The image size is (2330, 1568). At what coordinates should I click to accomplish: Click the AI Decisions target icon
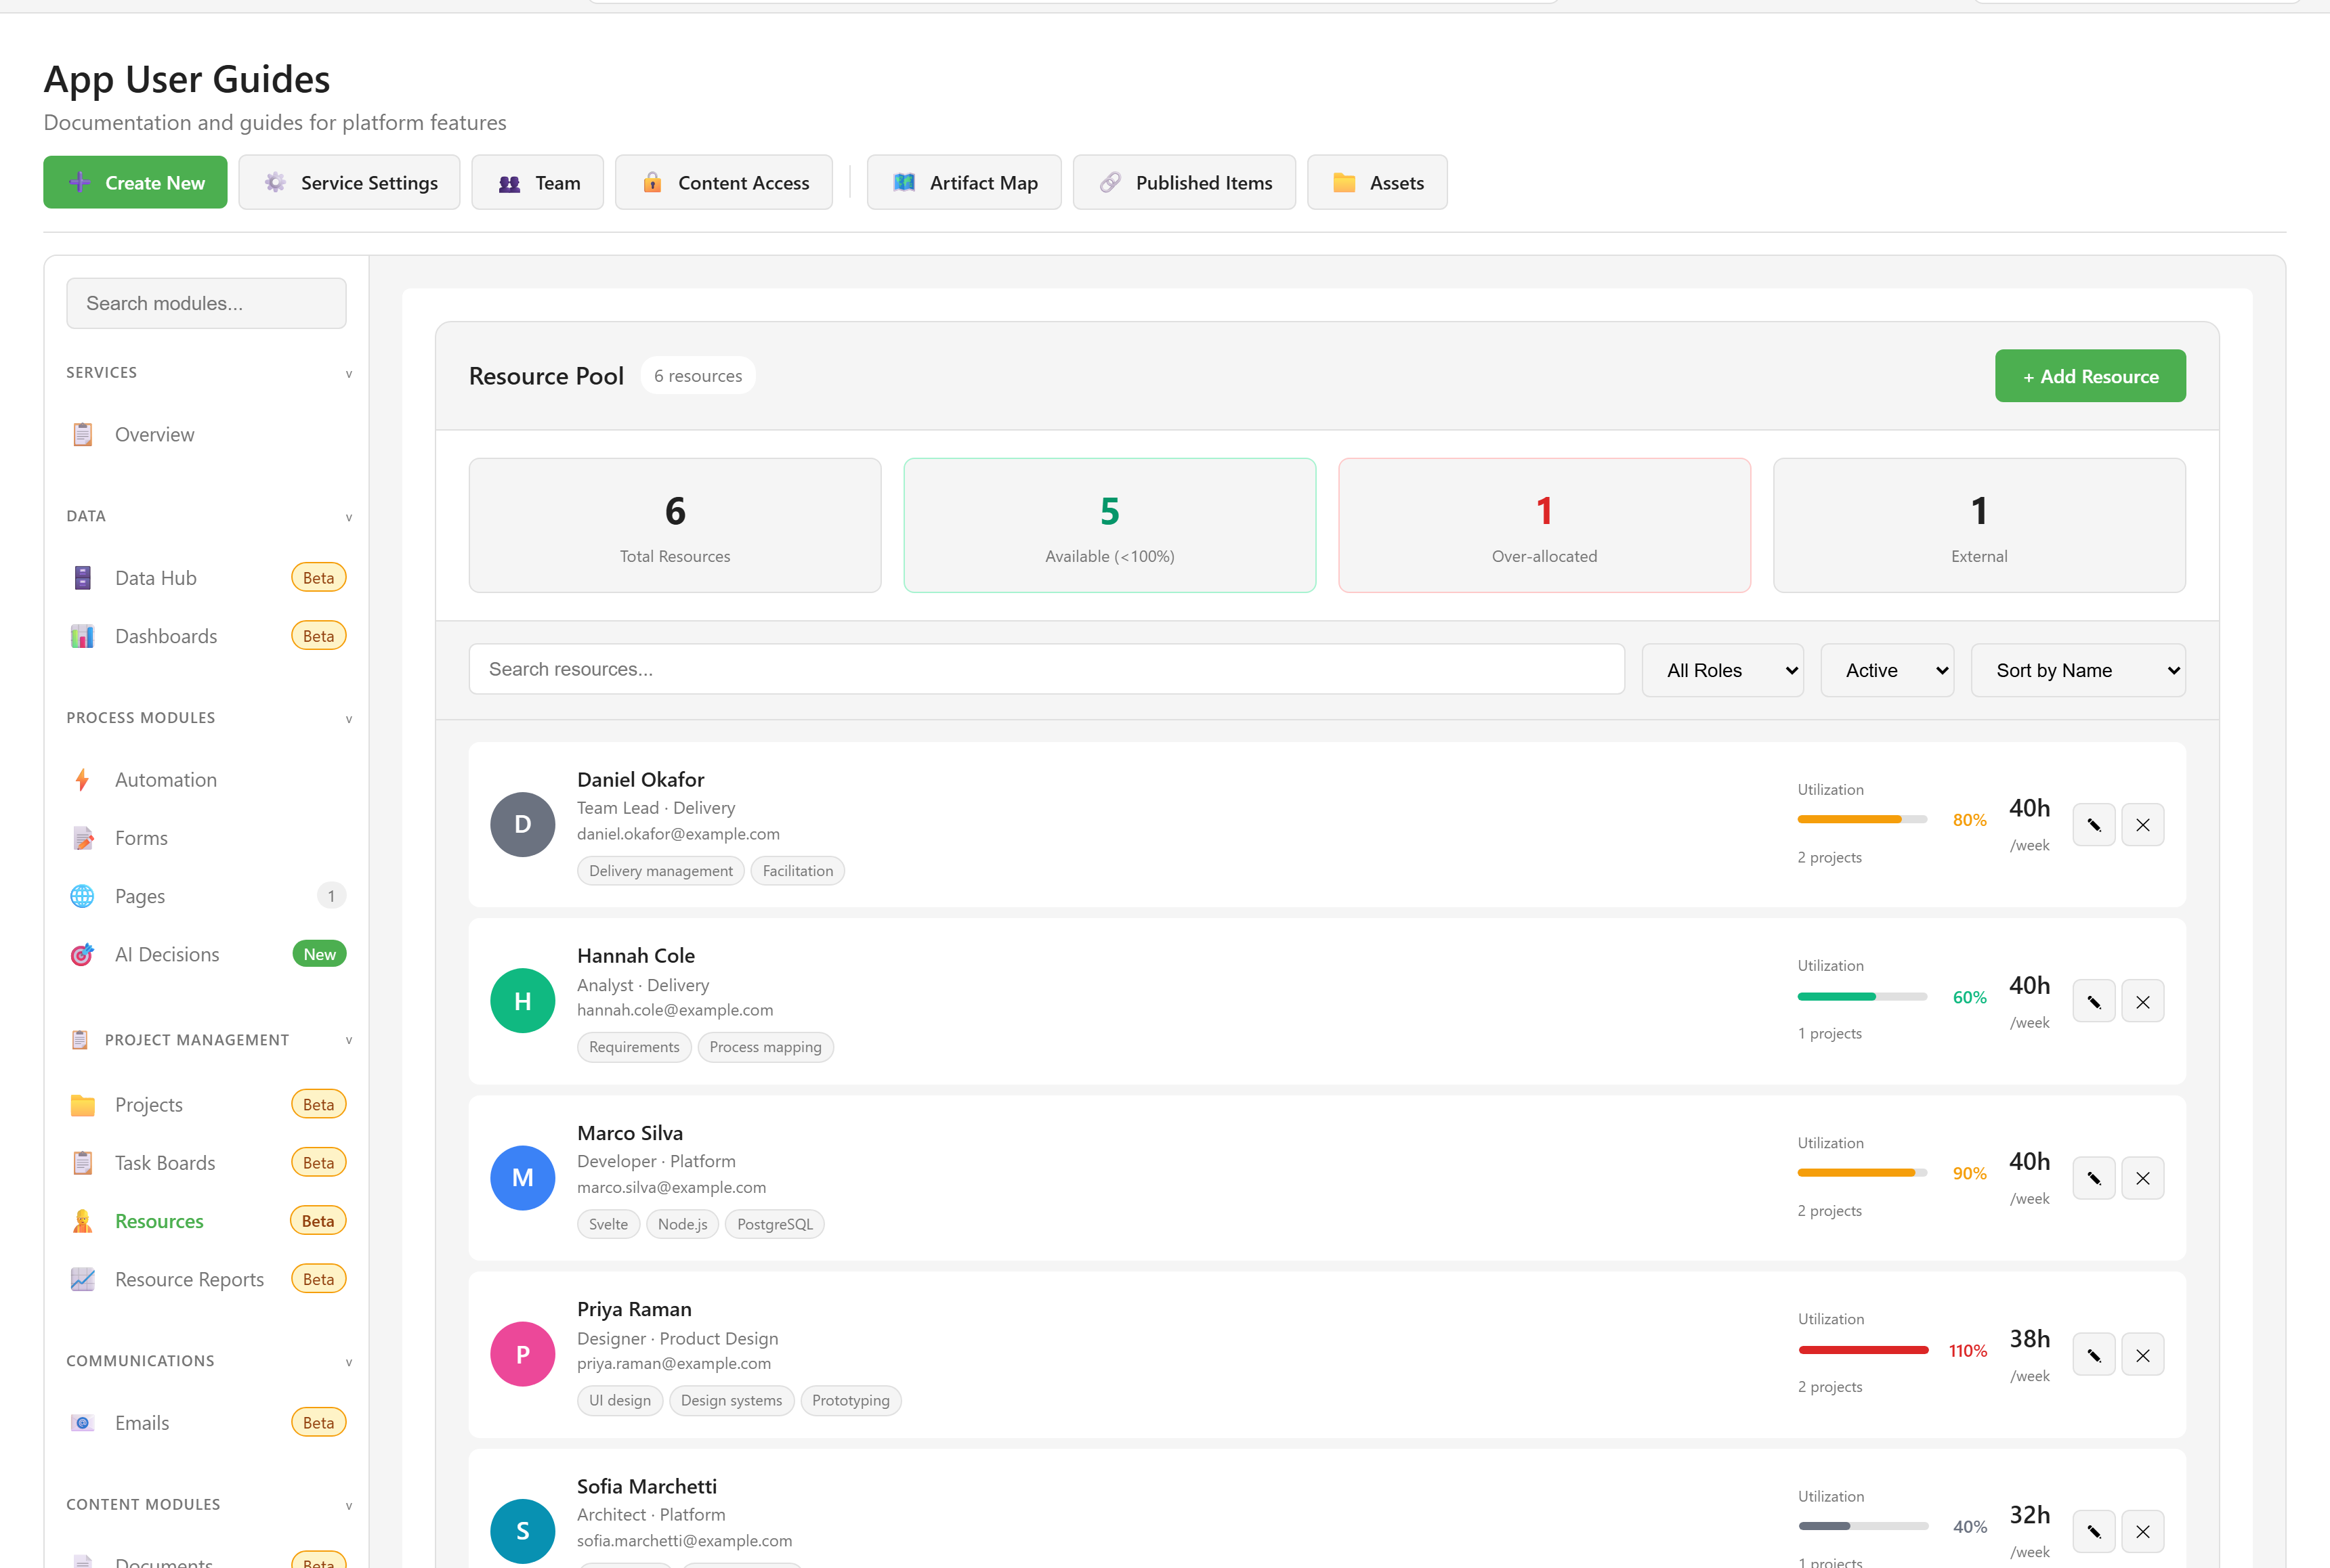pyautogui.click(x=82, y=954)
